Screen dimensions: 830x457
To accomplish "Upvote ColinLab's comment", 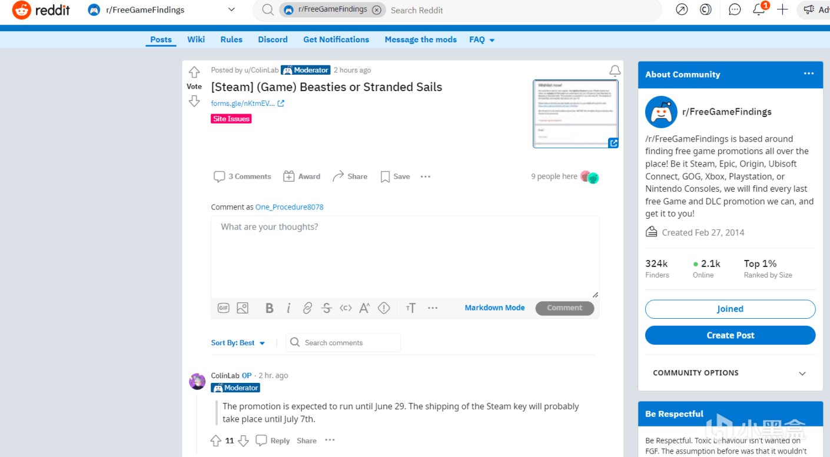I will pos(215,441).
